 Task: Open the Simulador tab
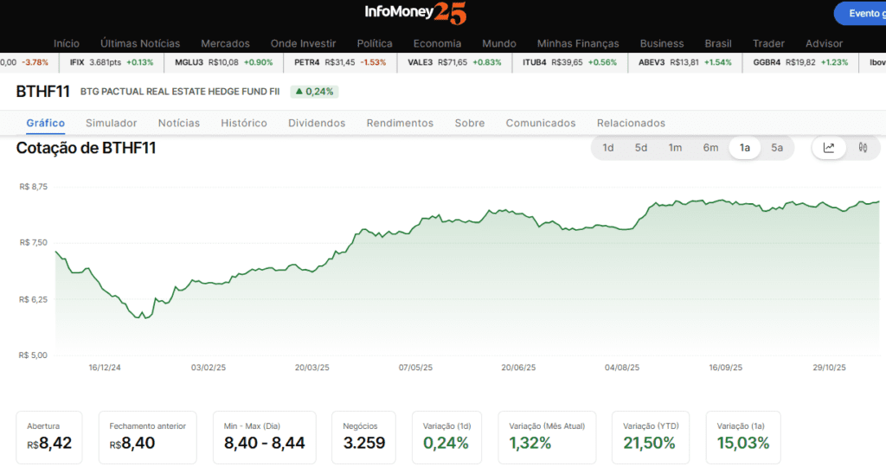[x=112, y=124]
